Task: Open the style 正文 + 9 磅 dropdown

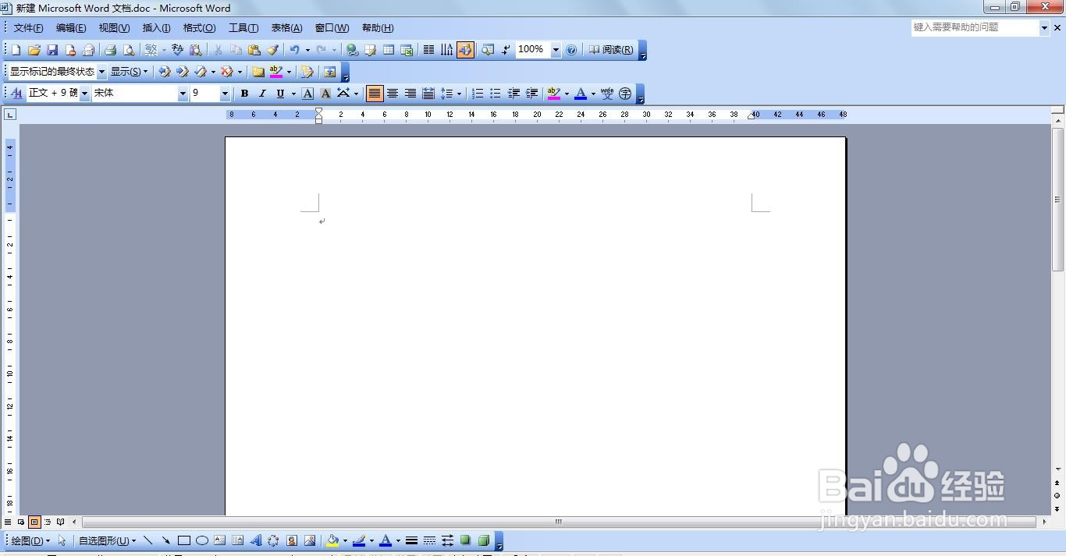Action: tap(84, 94)
